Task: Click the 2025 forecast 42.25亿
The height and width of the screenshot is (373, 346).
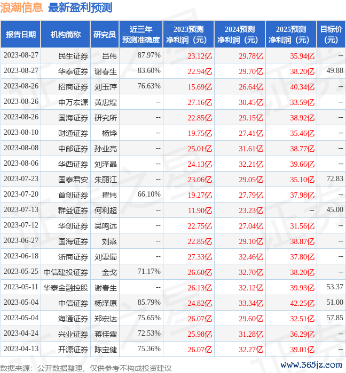Action: [x=302, y=304]
